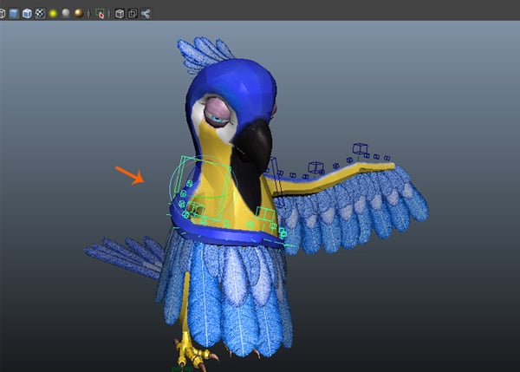Turn on the checkered textured display icon
Screen dimensions: 520x372
(x=40, y=13)
